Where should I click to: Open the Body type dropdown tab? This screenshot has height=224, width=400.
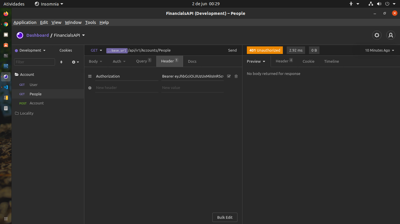pyautogui.click(x=95, y=61)
